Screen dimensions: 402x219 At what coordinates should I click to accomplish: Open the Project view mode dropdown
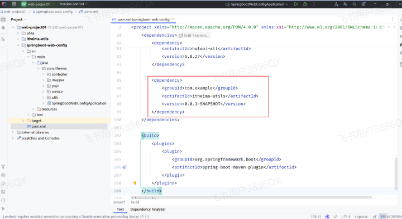point(18,19)
